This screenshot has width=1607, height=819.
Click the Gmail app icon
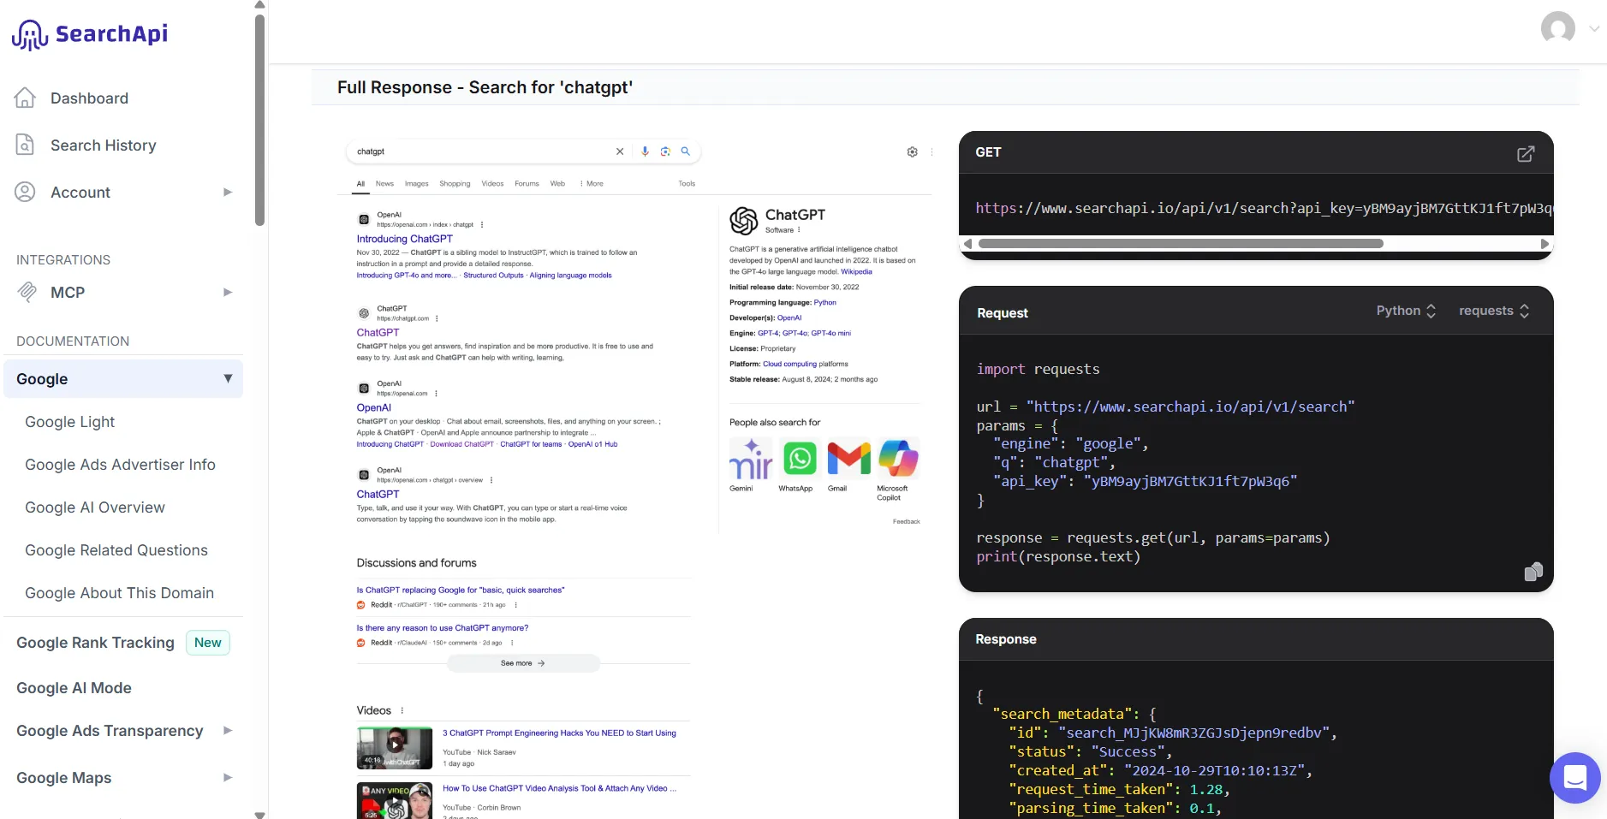pos(848,459)
